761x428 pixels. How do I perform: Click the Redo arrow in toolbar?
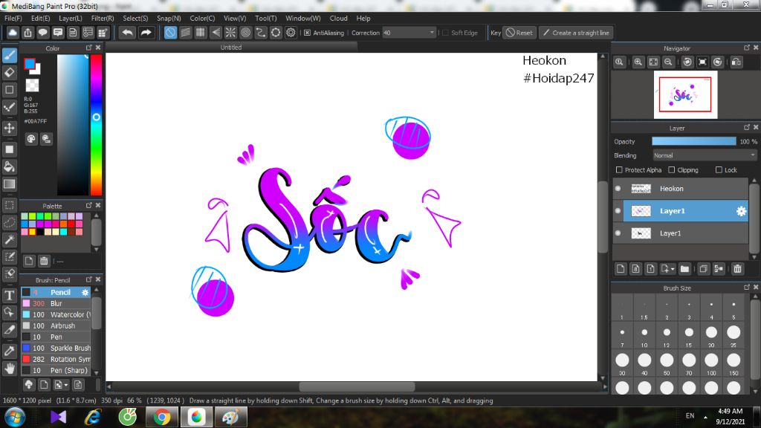tap(146, 33)
